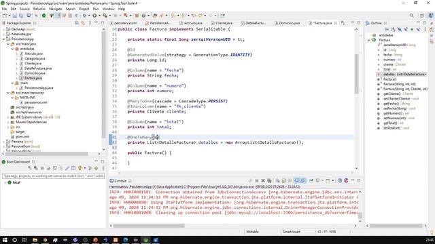
Task: Toggle Word Wrap in Console toolbar
Action: (290, 181)
